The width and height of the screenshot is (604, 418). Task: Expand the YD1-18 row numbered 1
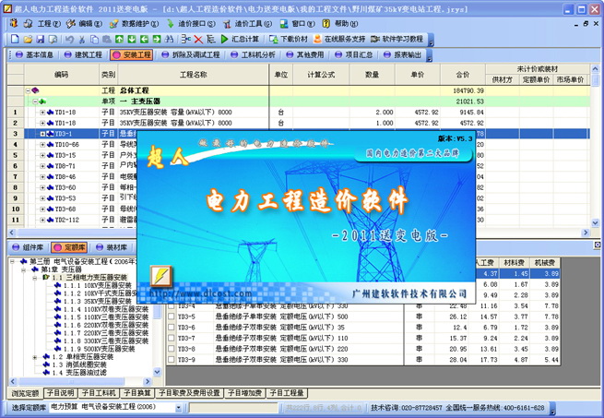[x=42, y=113]
